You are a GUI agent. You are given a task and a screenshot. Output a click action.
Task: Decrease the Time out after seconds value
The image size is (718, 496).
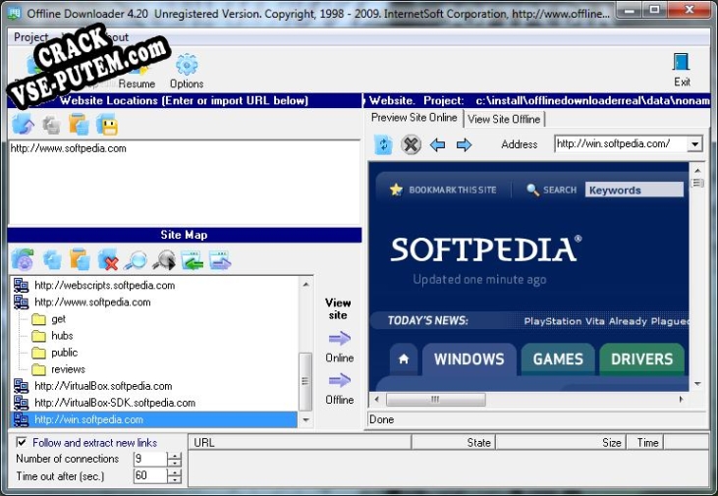pos(174,480)
